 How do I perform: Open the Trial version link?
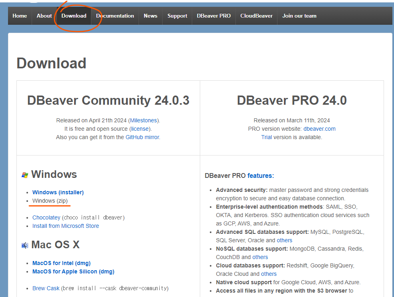(x=267, y=137)
